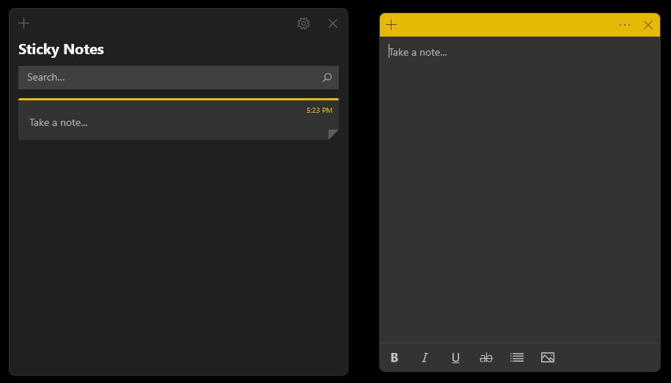Add new note from Sticky Notes list

click(24, 23)
